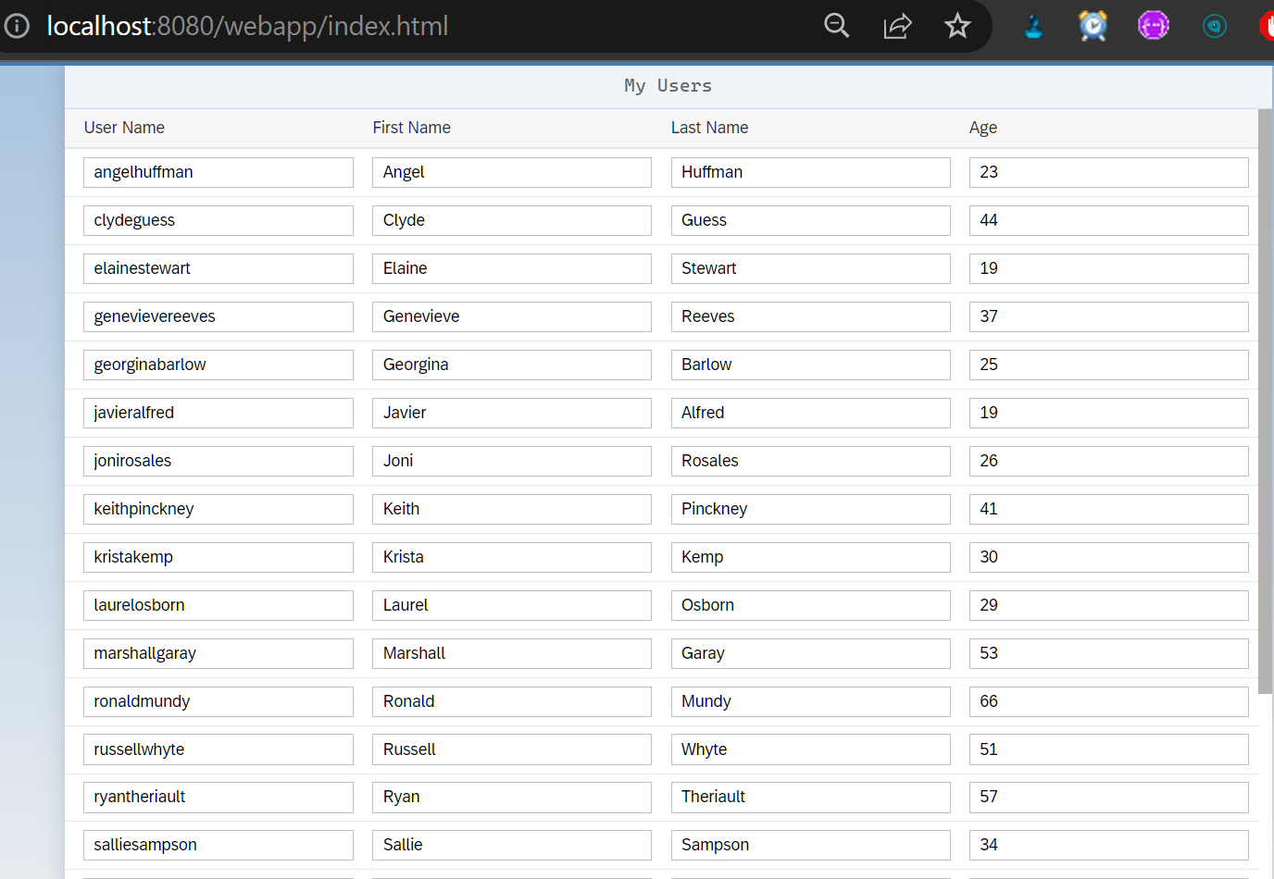Edit the ryantheriault user name field

[219, 797]
